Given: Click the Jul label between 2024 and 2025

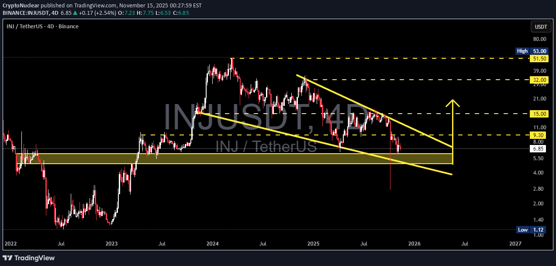Looking at the screenshot, I should point(263,244).
